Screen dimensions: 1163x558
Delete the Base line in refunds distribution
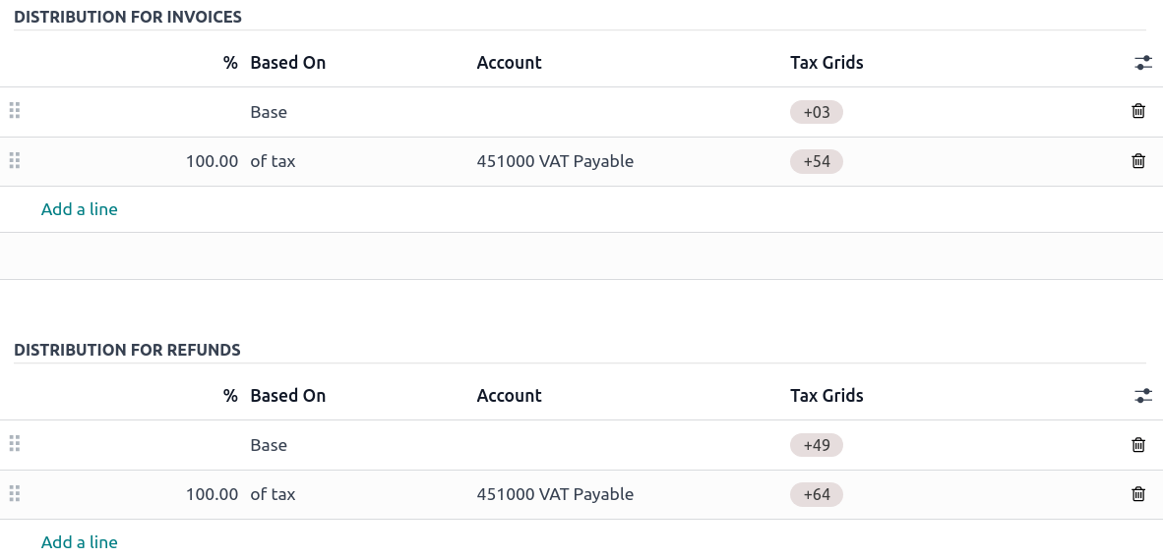tap(1138, 444)
